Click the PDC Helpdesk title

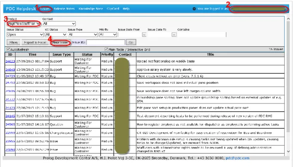(x=21, y=9)
